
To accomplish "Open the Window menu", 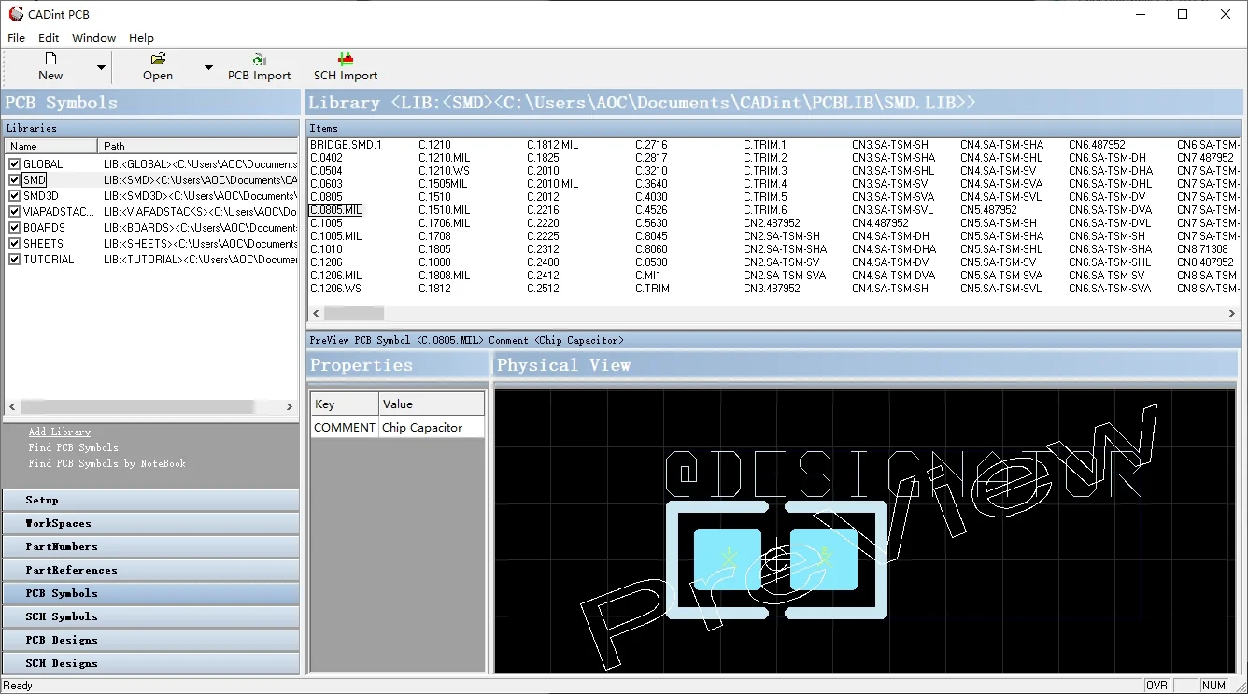I will (x=93, y=37).
